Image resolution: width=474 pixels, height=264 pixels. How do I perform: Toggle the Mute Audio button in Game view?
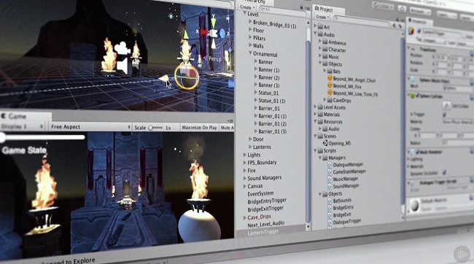pyautogui.click(x=227, y=128)
